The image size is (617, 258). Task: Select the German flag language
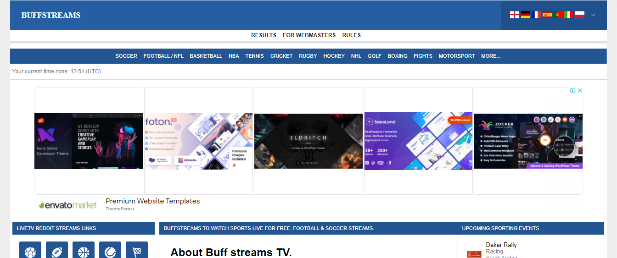pos(525,15)
